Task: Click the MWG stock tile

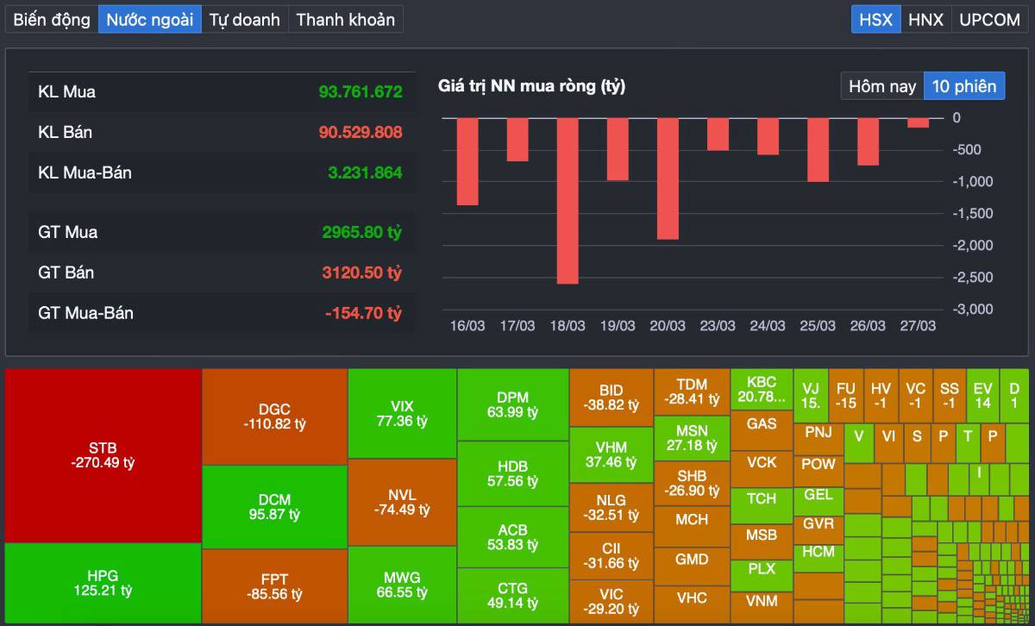Action: (402, 584)
